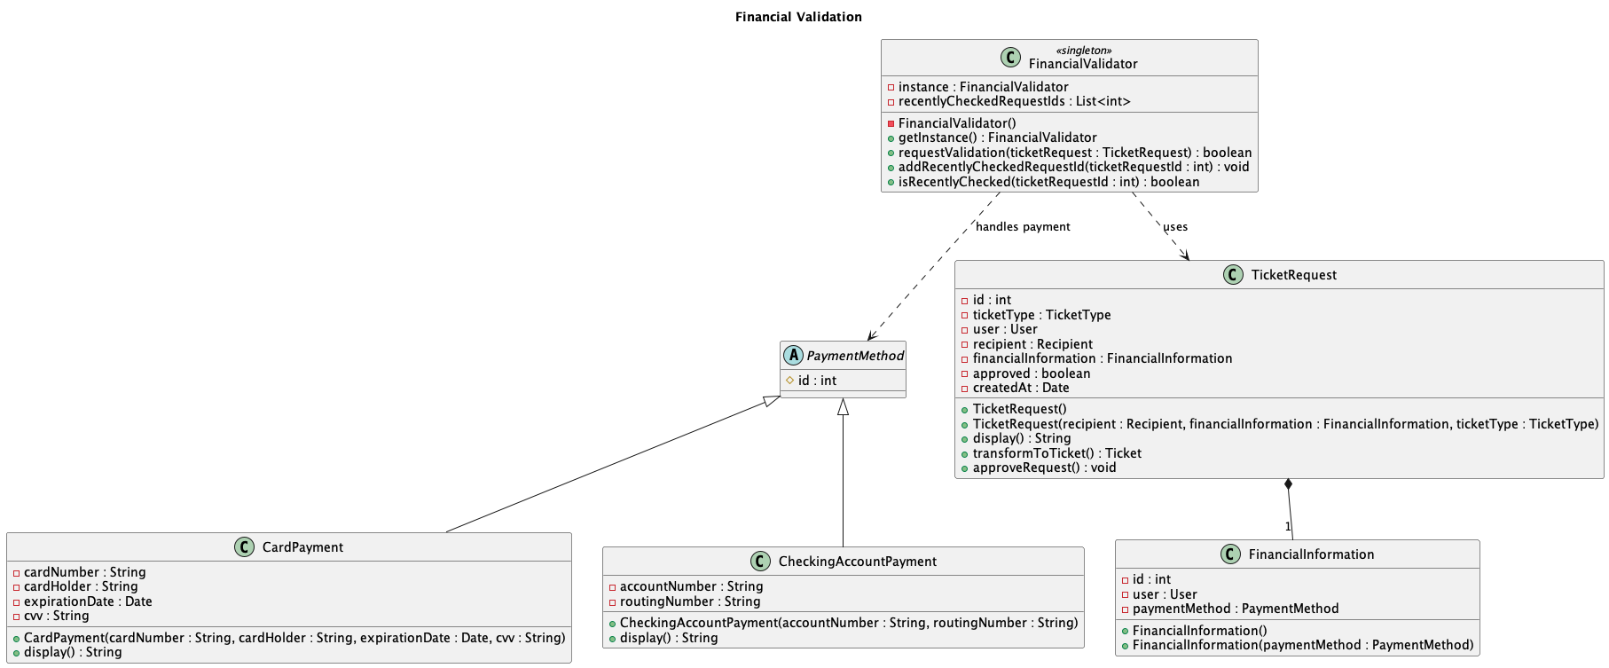This screenshot has width=1609, height=668.
Task: Click 'FinancialInformation()' empty constructor
Action: coord(1200,631)
